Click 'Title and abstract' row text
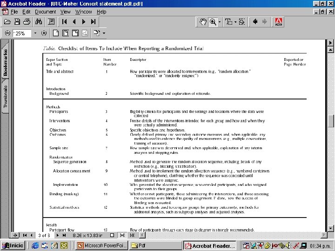Screen dimensions: 335x251 pos(60,72)
